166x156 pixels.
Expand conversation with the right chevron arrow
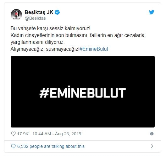(152, 146)
